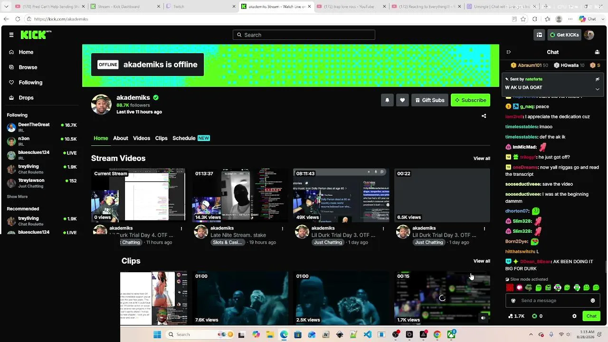
Task: Expand Show More in Following list
Action: pos(17,197)
